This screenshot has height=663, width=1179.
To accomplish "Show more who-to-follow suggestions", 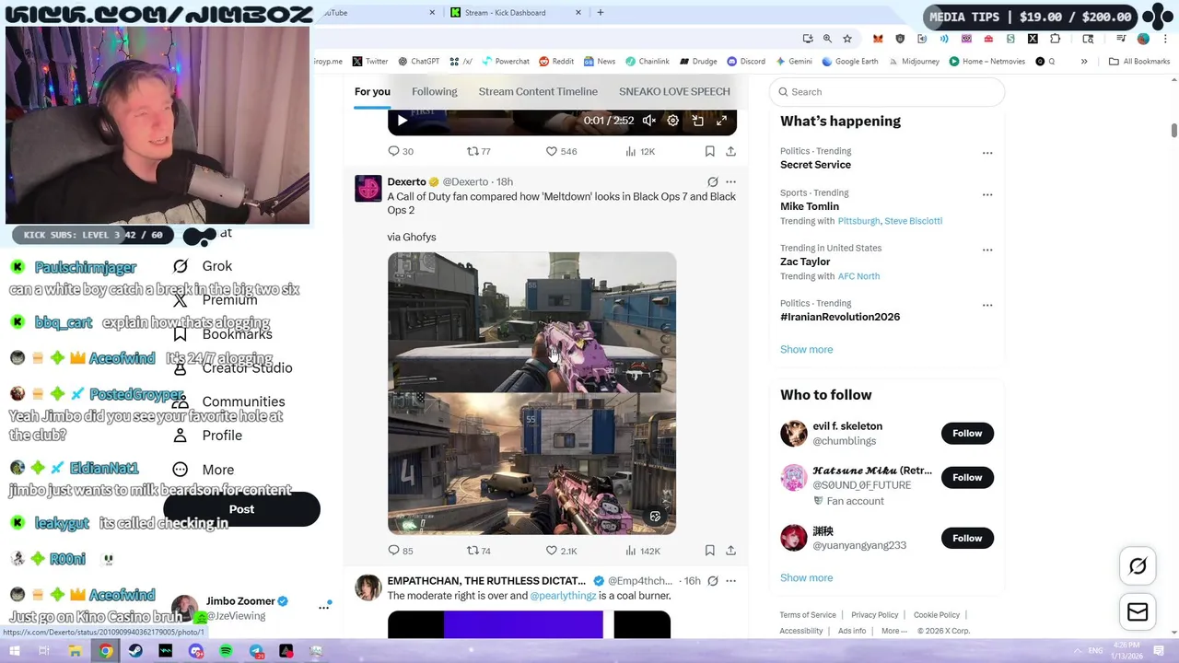I will 806,577.
